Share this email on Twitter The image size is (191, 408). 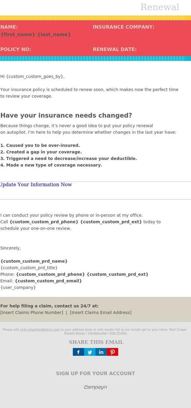click(90, 352)
